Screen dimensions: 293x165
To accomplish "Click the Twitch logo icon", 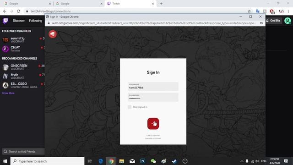I will [5, 21].
